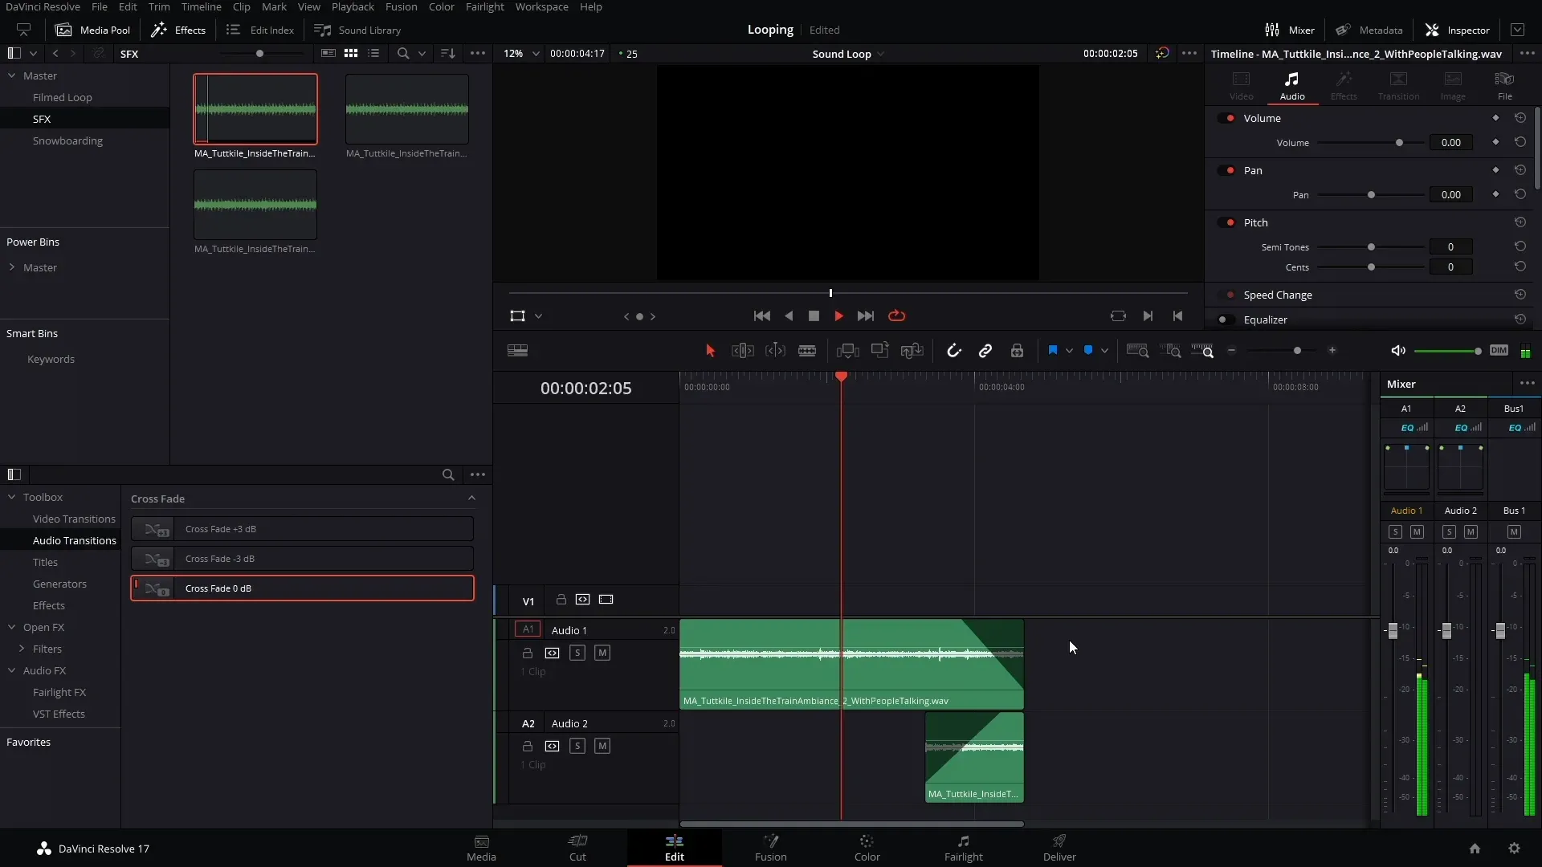Open the Workspace menu
Screen dimensions: 1542x867
(541, 6)
